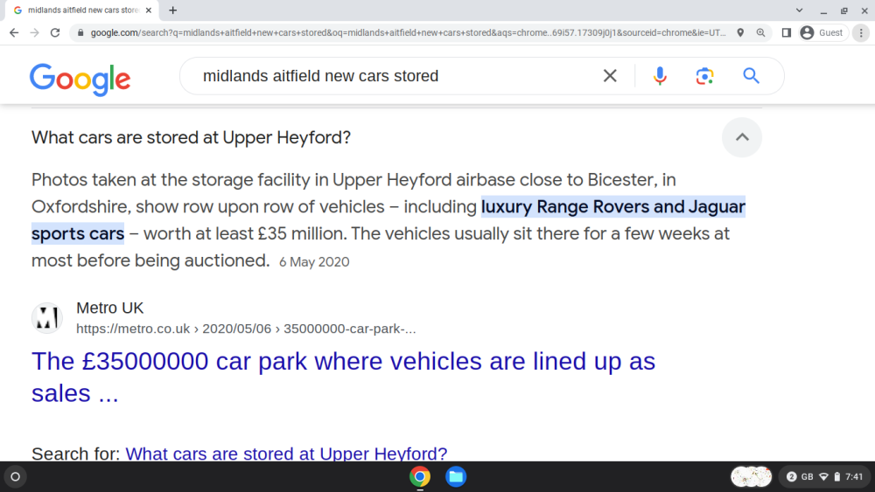Click the Google logo
This screenshot has height=492, width=875.
point(80,79)
